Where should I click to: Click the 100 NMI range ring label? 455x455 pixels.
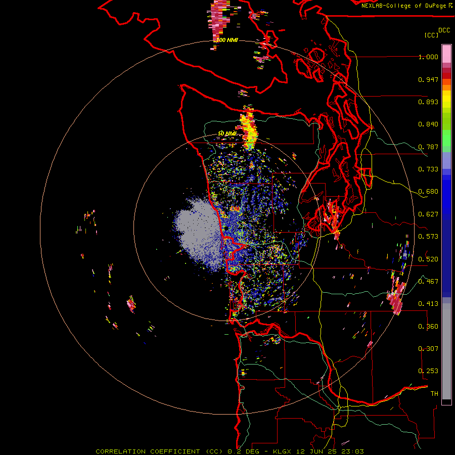pyautogui.click(x=227, y=40)
